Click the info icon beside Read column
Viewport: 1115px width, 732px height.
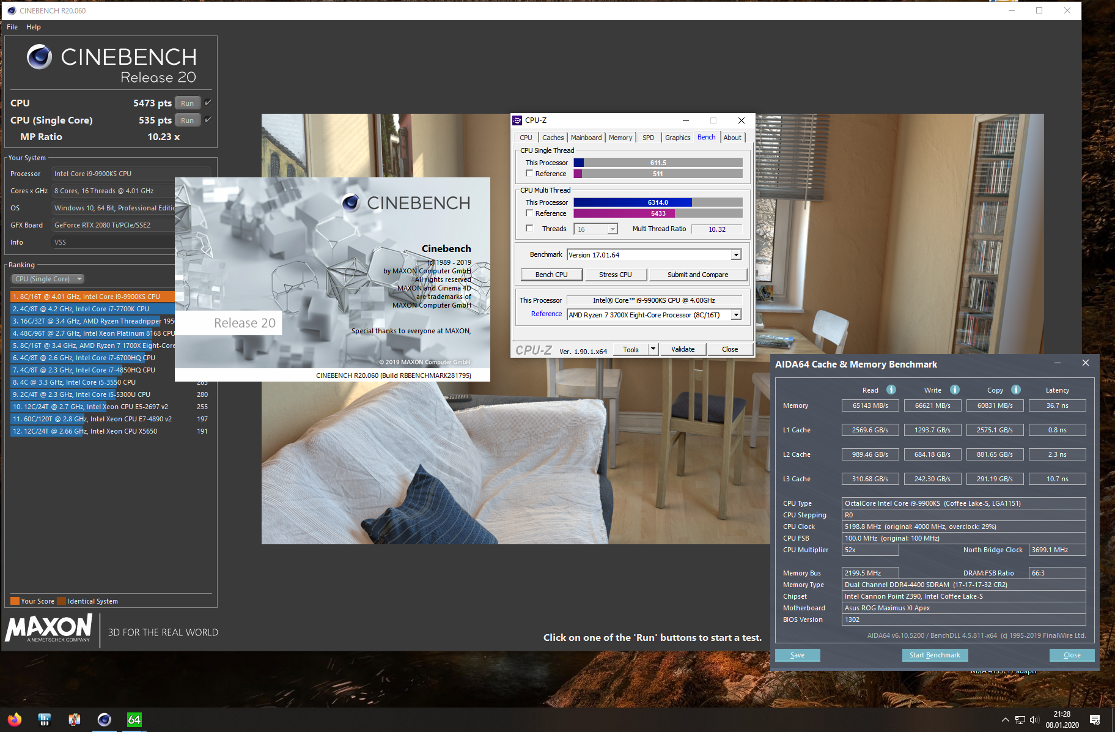891,390
